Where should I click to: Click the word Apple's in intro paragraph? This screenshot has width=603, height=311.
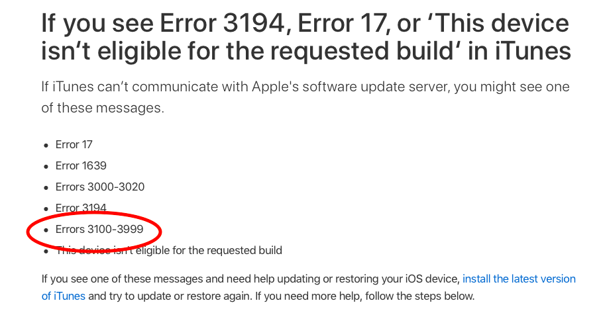pyautogui.click(x=275, y=87)
